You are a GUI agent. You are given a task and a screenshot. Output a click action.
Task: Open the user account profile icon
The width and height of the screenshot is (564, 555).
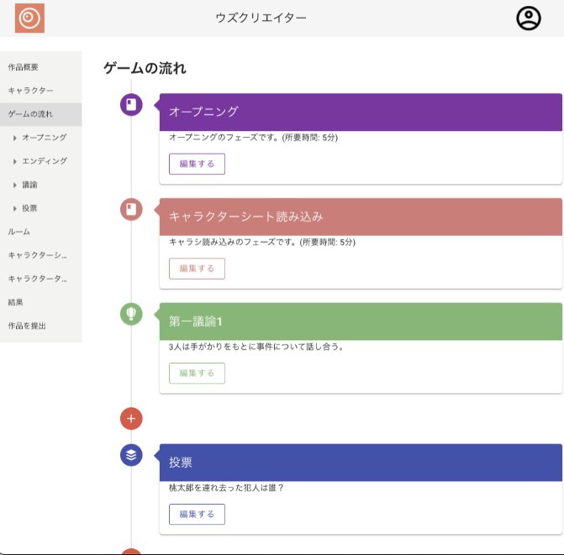pos(528,18)
